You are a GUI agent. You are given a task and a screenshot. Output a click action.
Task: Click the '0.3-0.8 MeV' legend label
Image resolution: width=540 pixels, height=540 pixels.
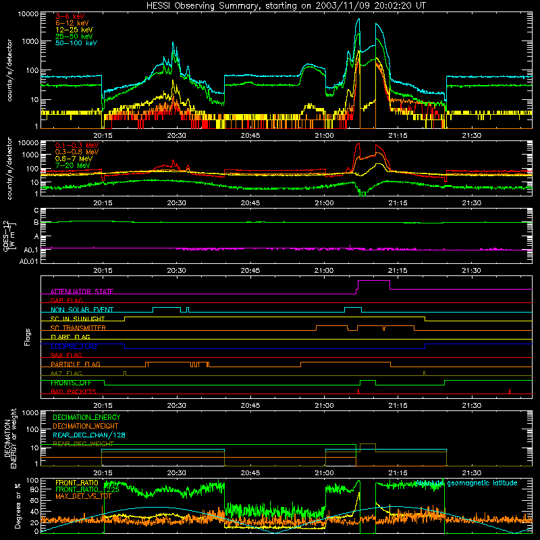click(77, 152)
